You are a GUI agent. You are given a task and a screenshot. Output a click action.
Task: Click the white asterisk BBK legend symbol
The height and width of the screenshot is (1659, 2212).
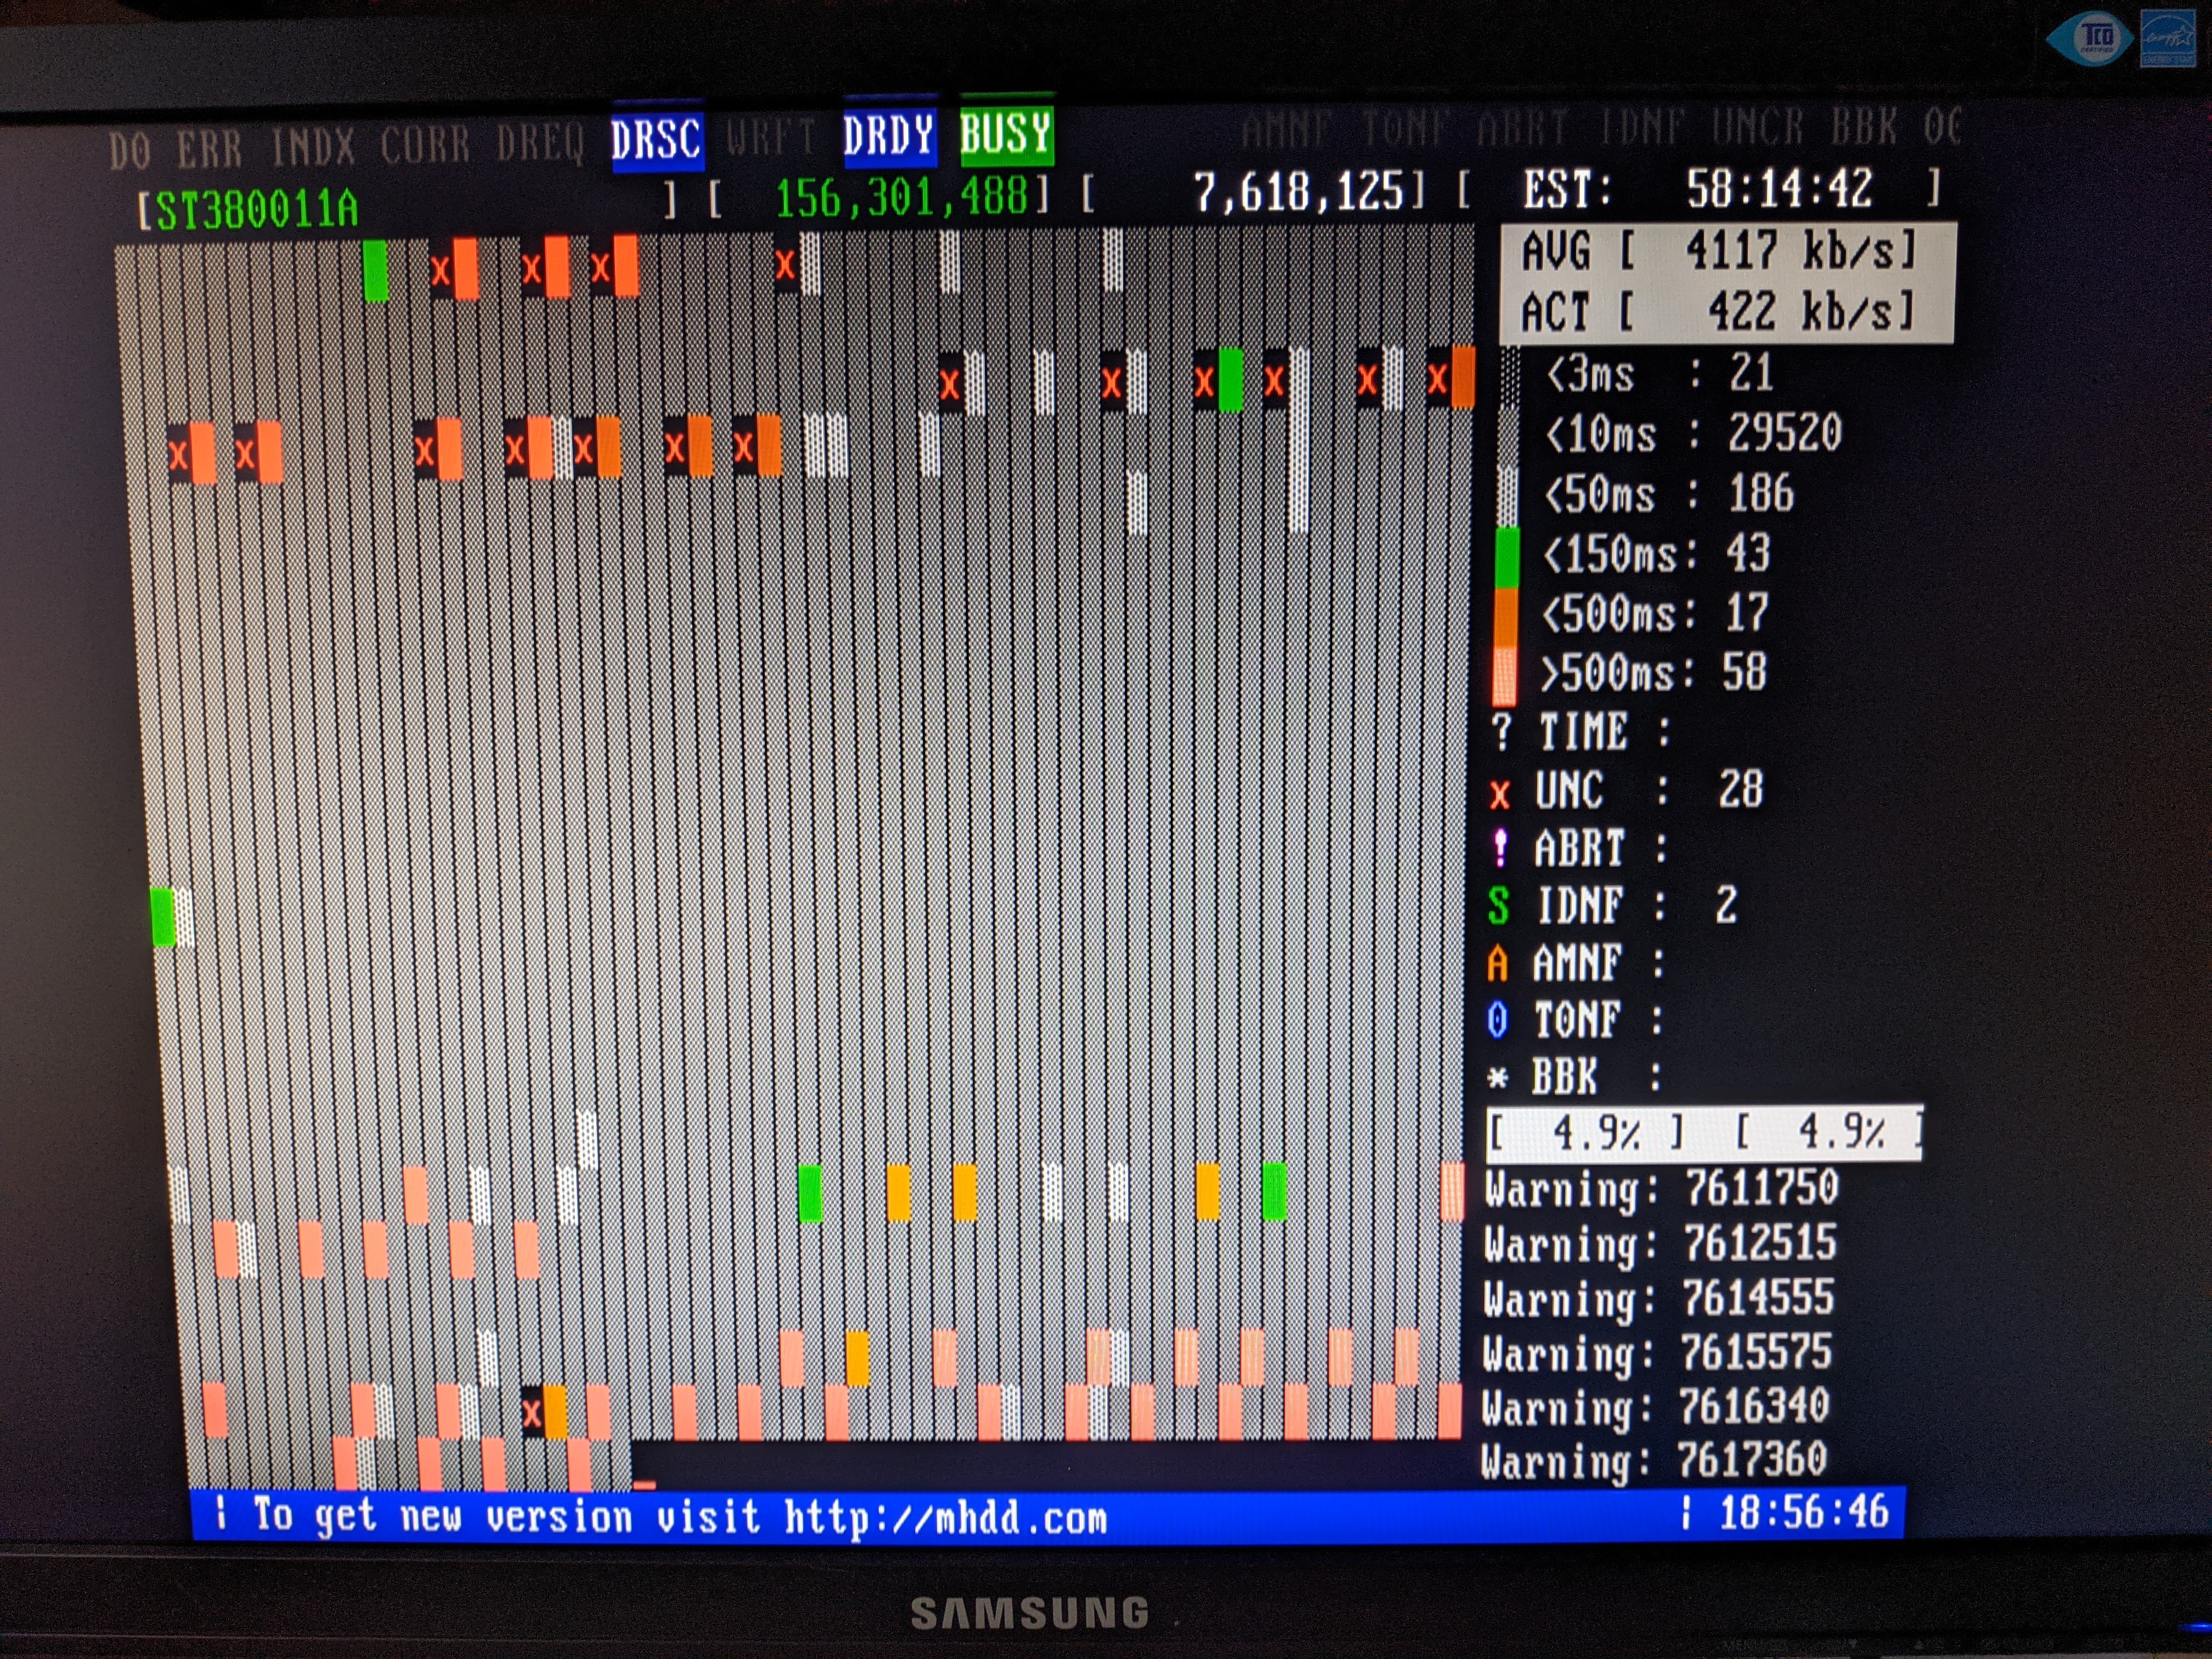pyautogui.click(x=1497, y=1078)
